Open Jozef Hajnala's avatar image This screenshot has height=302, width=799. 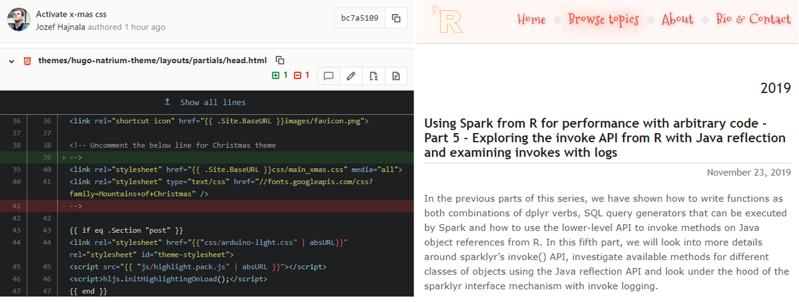click(x=19, y=20)
